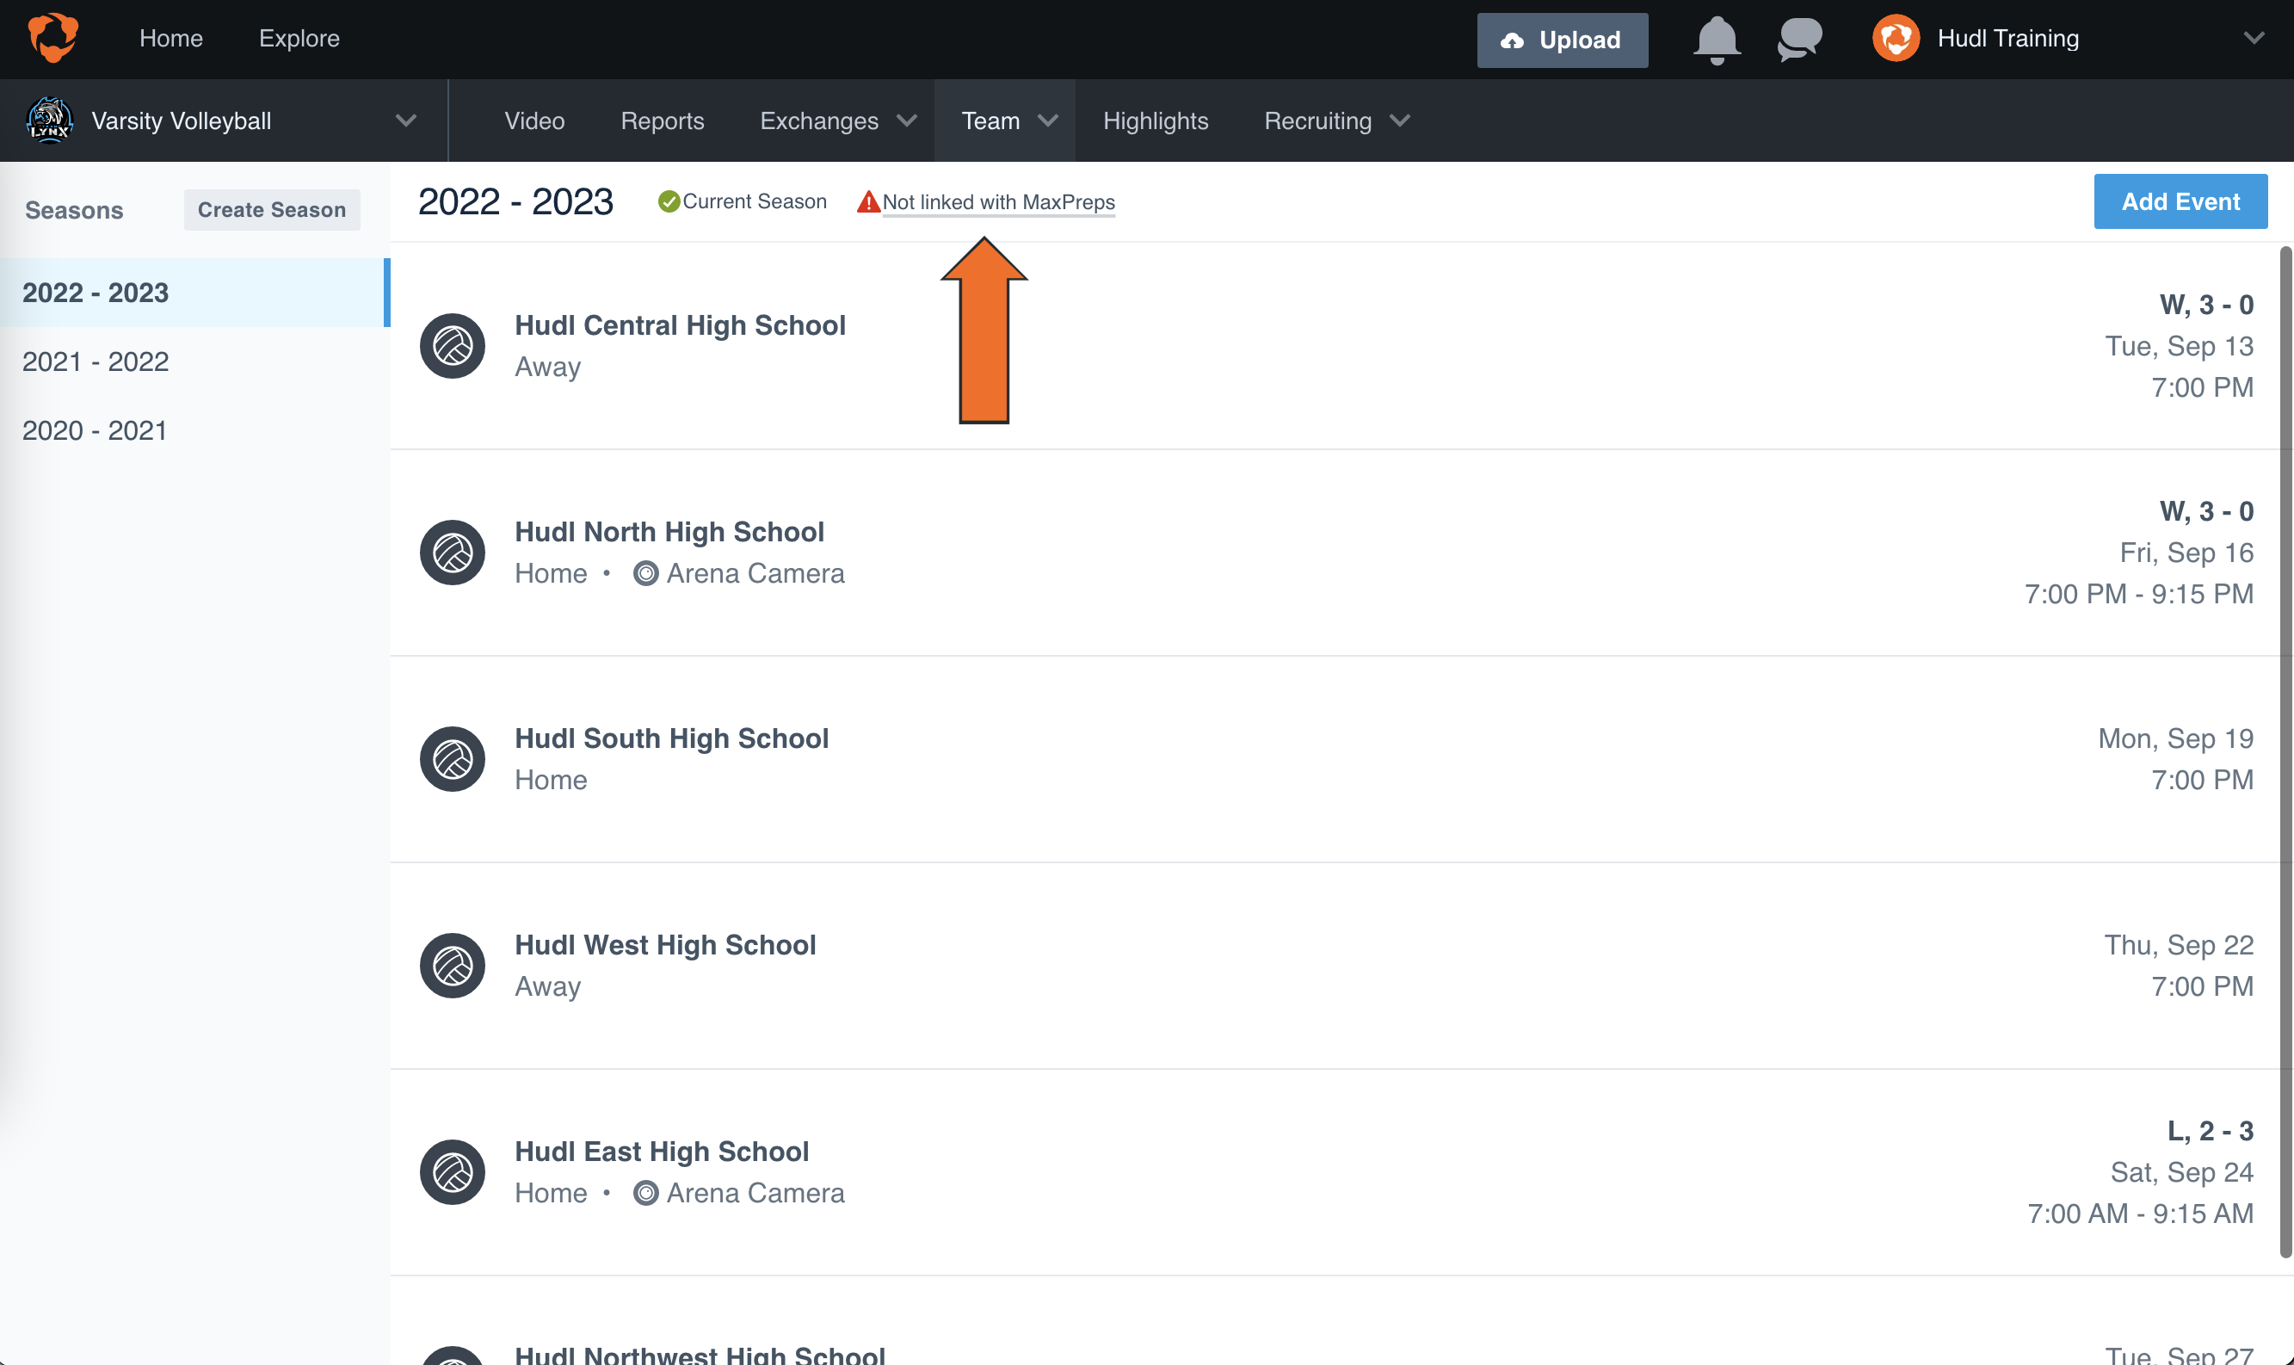Click Arena Camera icon on Hudl North row

(646, 574)
